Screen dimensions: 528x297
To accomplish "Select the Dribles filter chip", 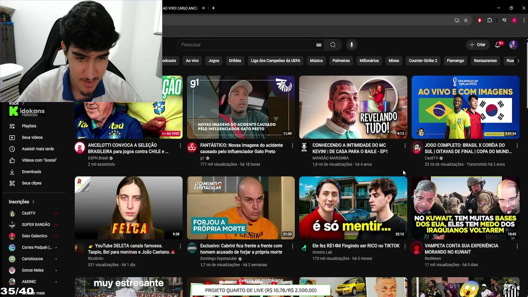I will 235,61.
